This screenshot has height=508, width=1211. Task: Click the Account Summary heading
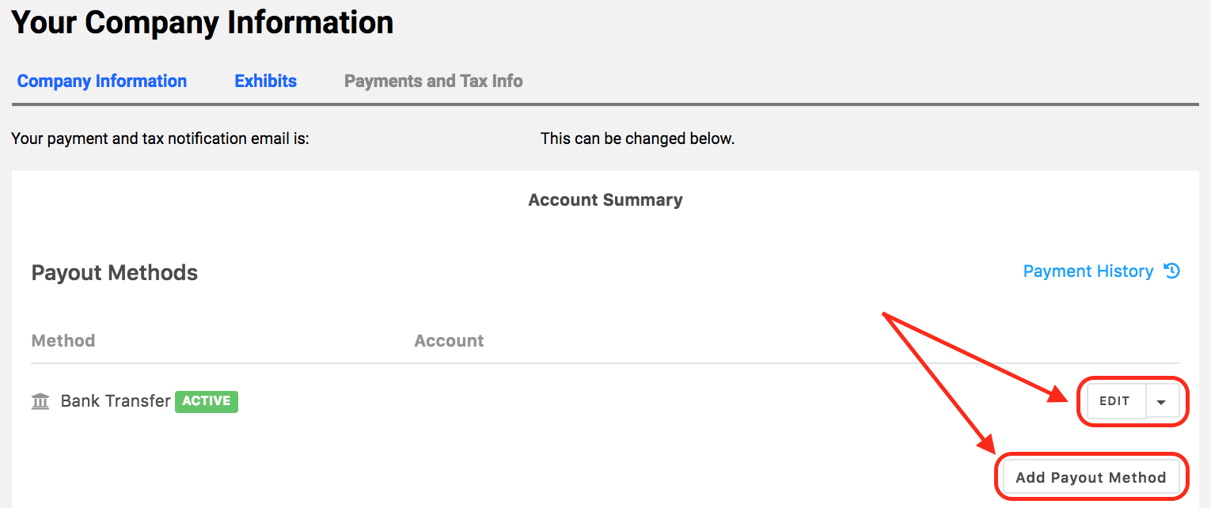pyautogui.click(x=605, y=200)
